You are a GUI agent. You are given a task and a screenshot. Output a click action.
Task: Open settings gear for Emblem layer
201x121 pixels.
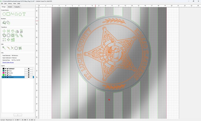pyautogui.click(x=29, y=77)
